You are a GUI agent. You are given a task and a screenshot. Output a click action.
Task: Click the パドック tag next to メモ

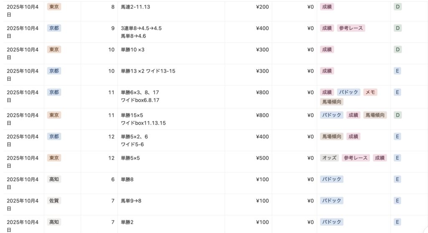click(349, 92)
